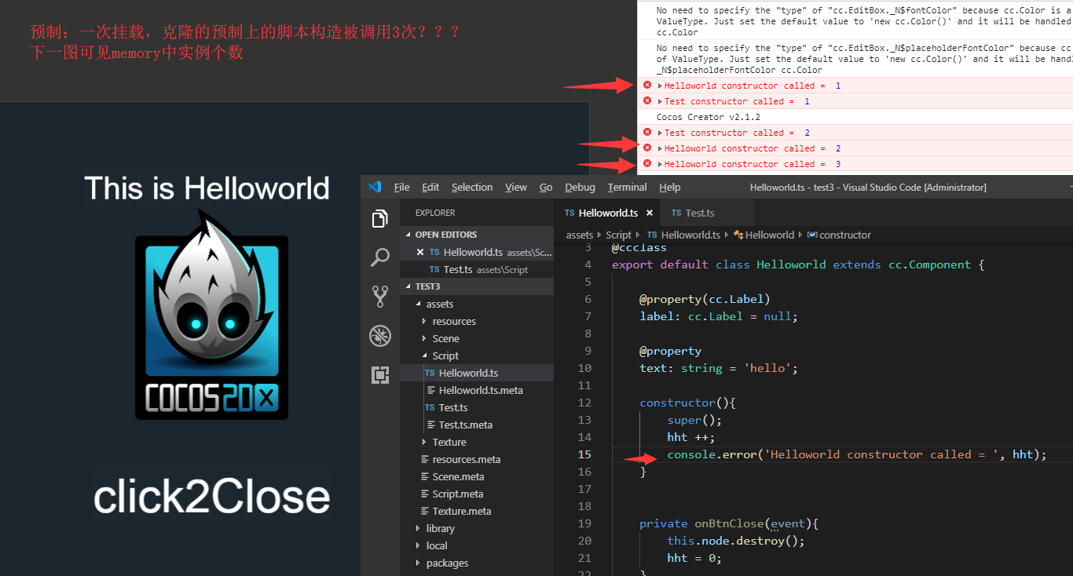Screen dimensions: 1073x576
Task: Open the Selection menu
Action: click(x=472, y=188)
